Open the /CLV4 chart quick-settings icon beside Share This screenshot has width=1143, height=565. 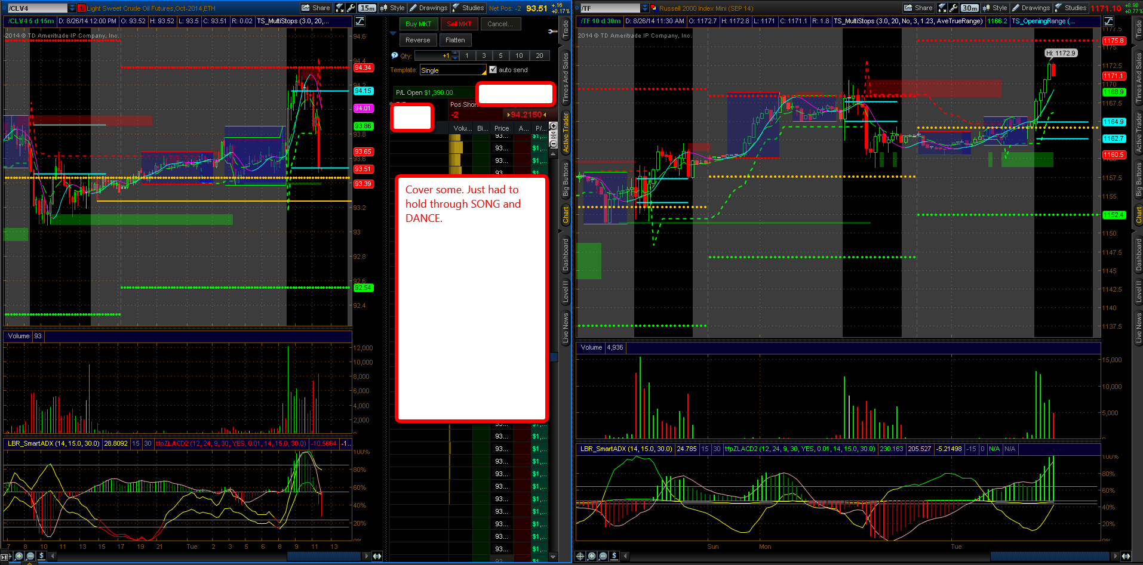pos(340,8)
